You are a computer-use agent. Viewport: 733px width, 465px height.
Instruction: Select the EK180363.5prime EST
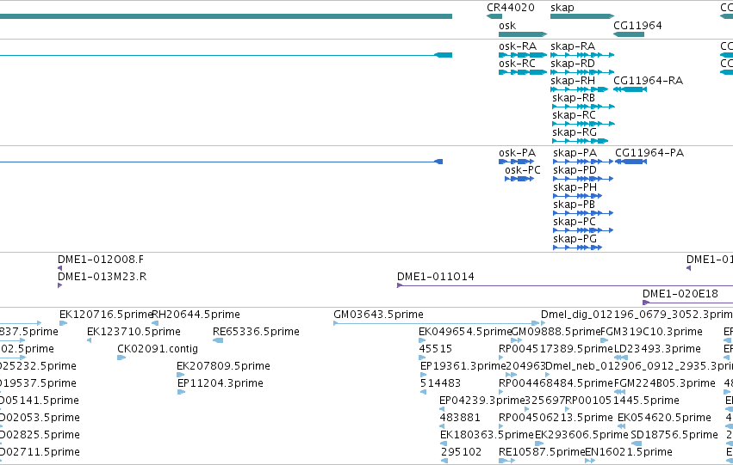(444, 444)
